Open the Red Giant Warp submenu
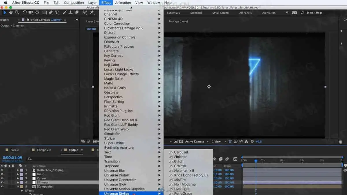 [x=131, y=129]
